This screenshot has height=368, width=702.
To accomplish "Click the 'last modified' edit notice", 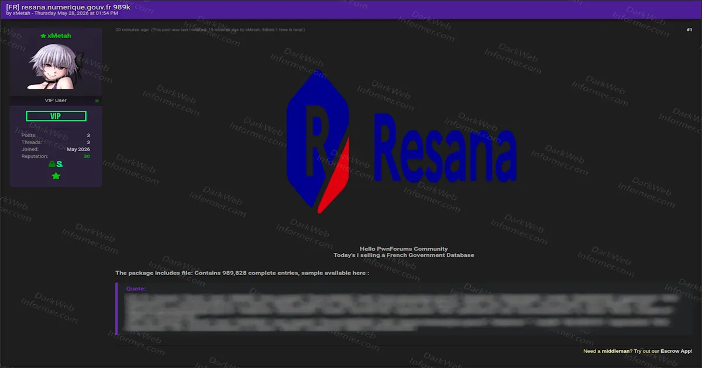I will pyautogui.click(x=228, y=30).
